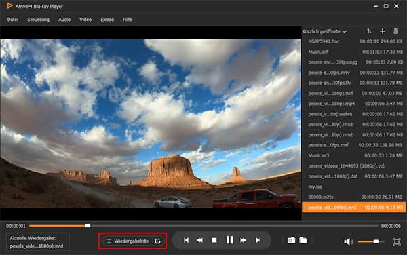This screenshot has width=407, height=255.
Task: Fast forward the video
Action: tap(244, 240)
